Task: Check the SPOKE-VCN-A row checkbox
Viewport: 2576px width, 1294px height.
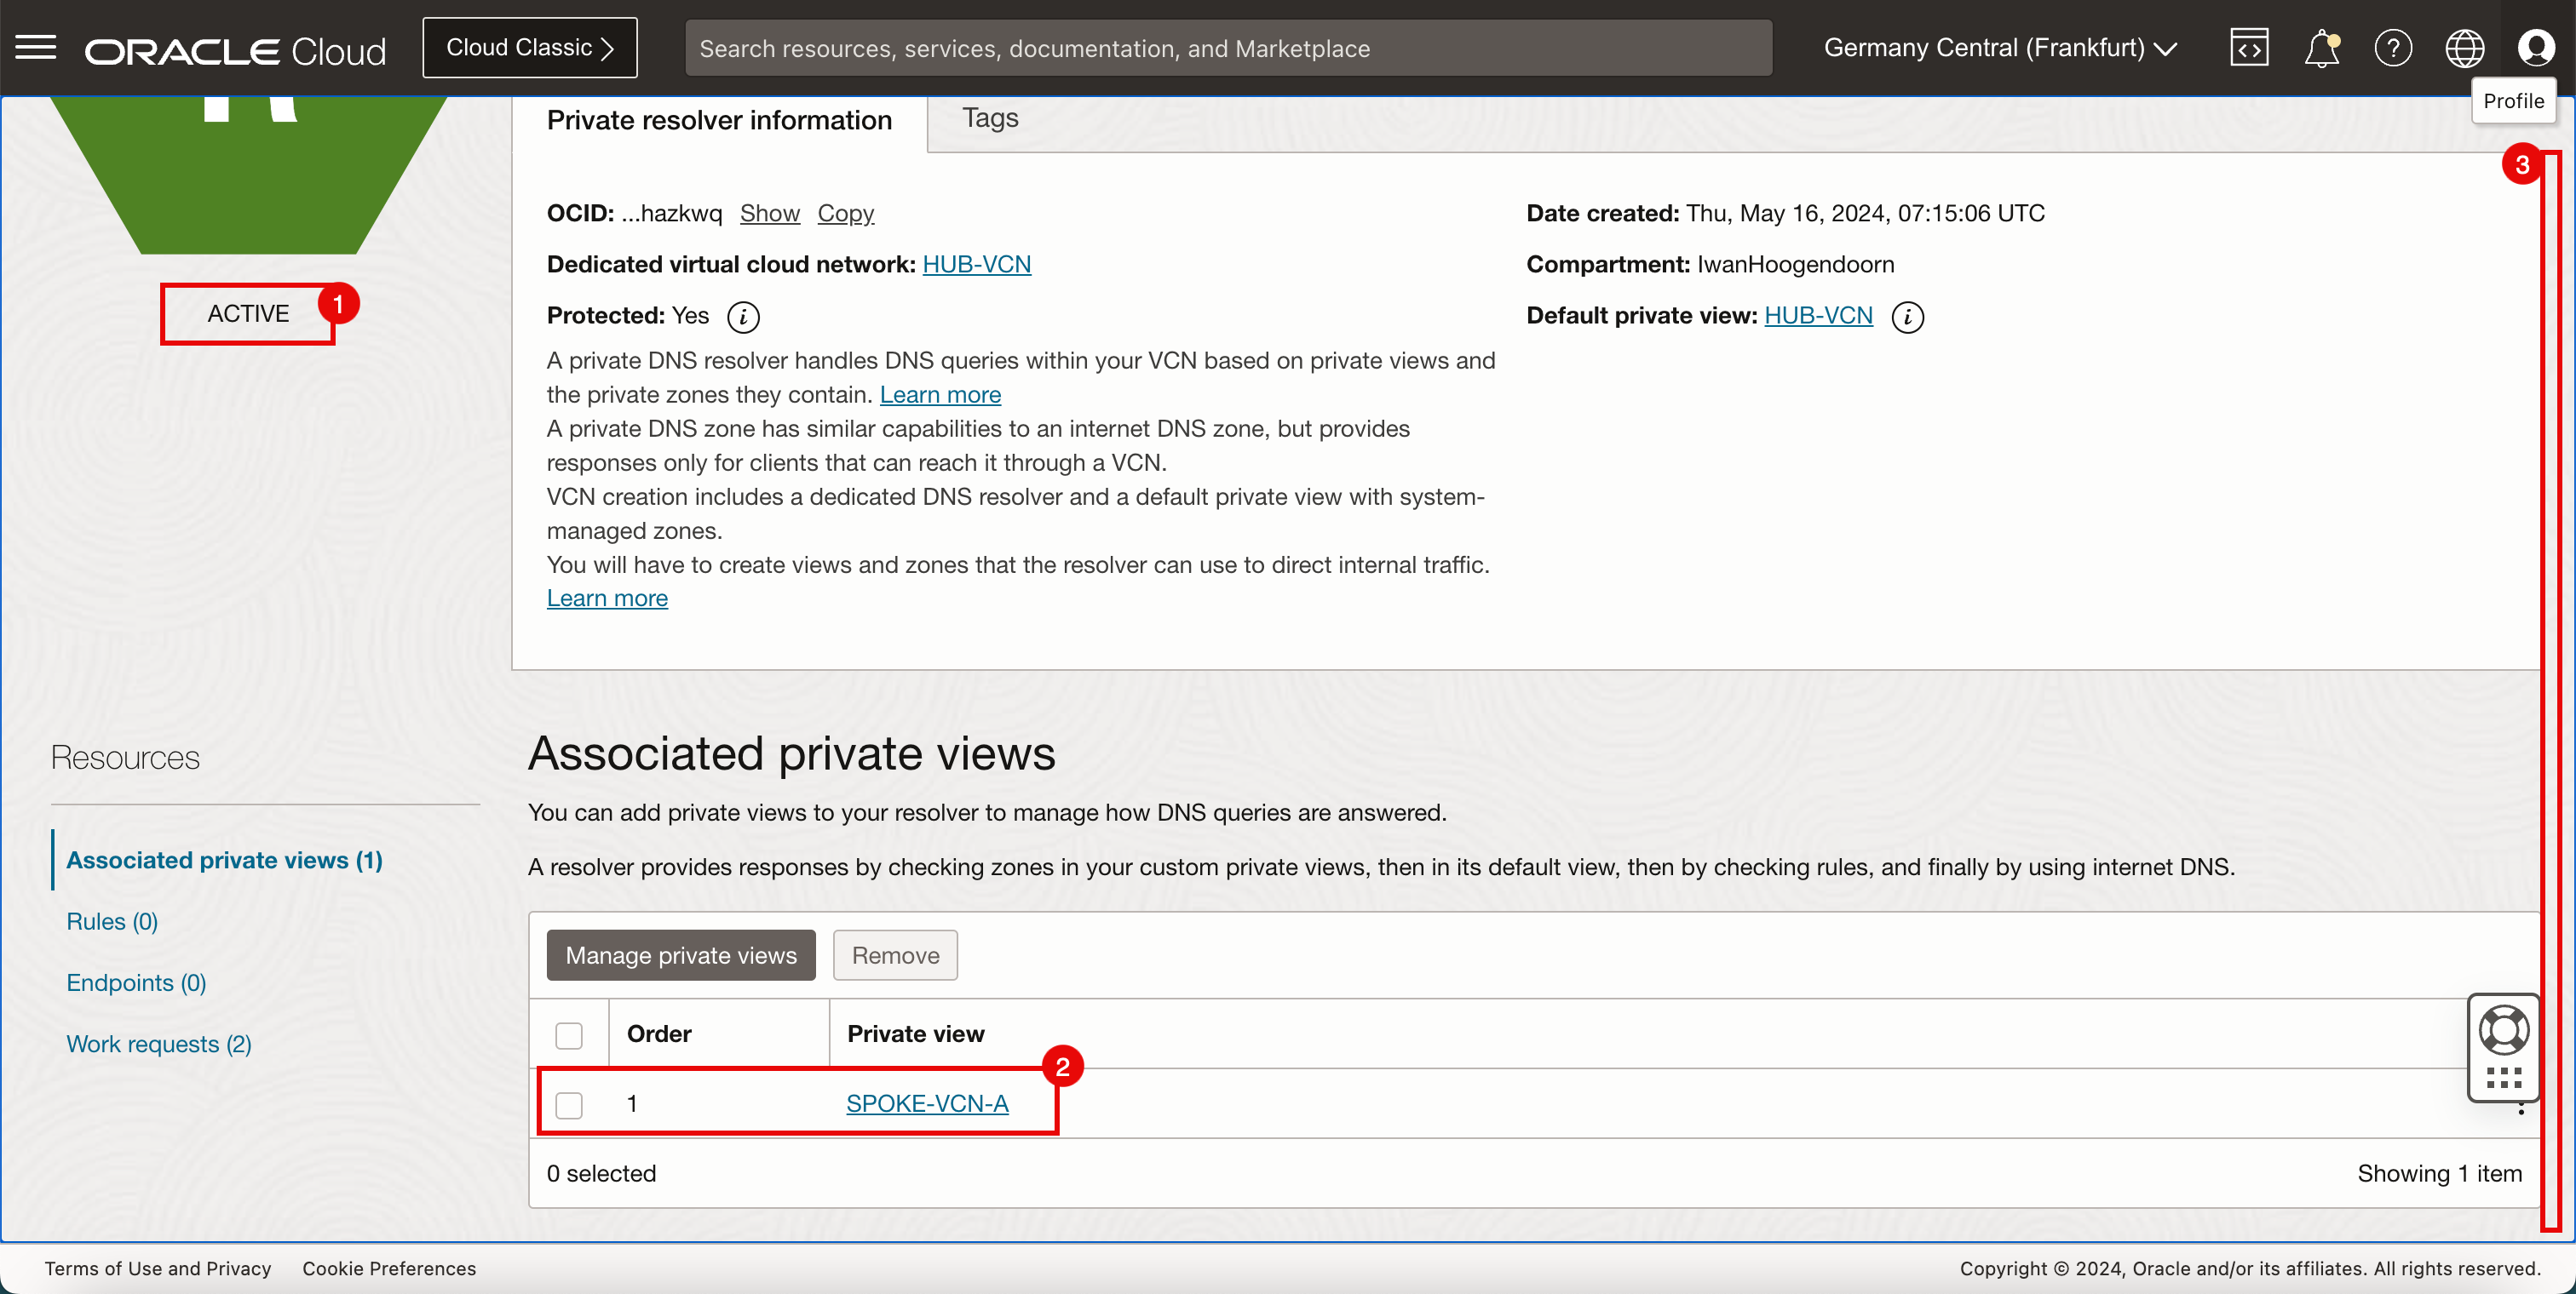Action: click(x=569, y=1105)
